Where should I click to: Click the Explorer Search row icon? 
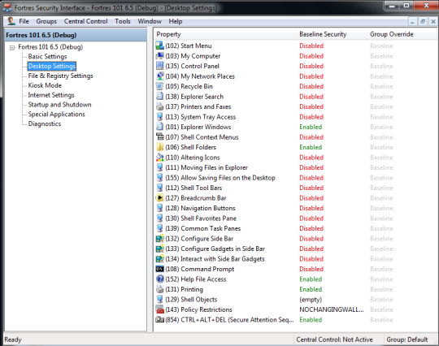click(159, 97)
